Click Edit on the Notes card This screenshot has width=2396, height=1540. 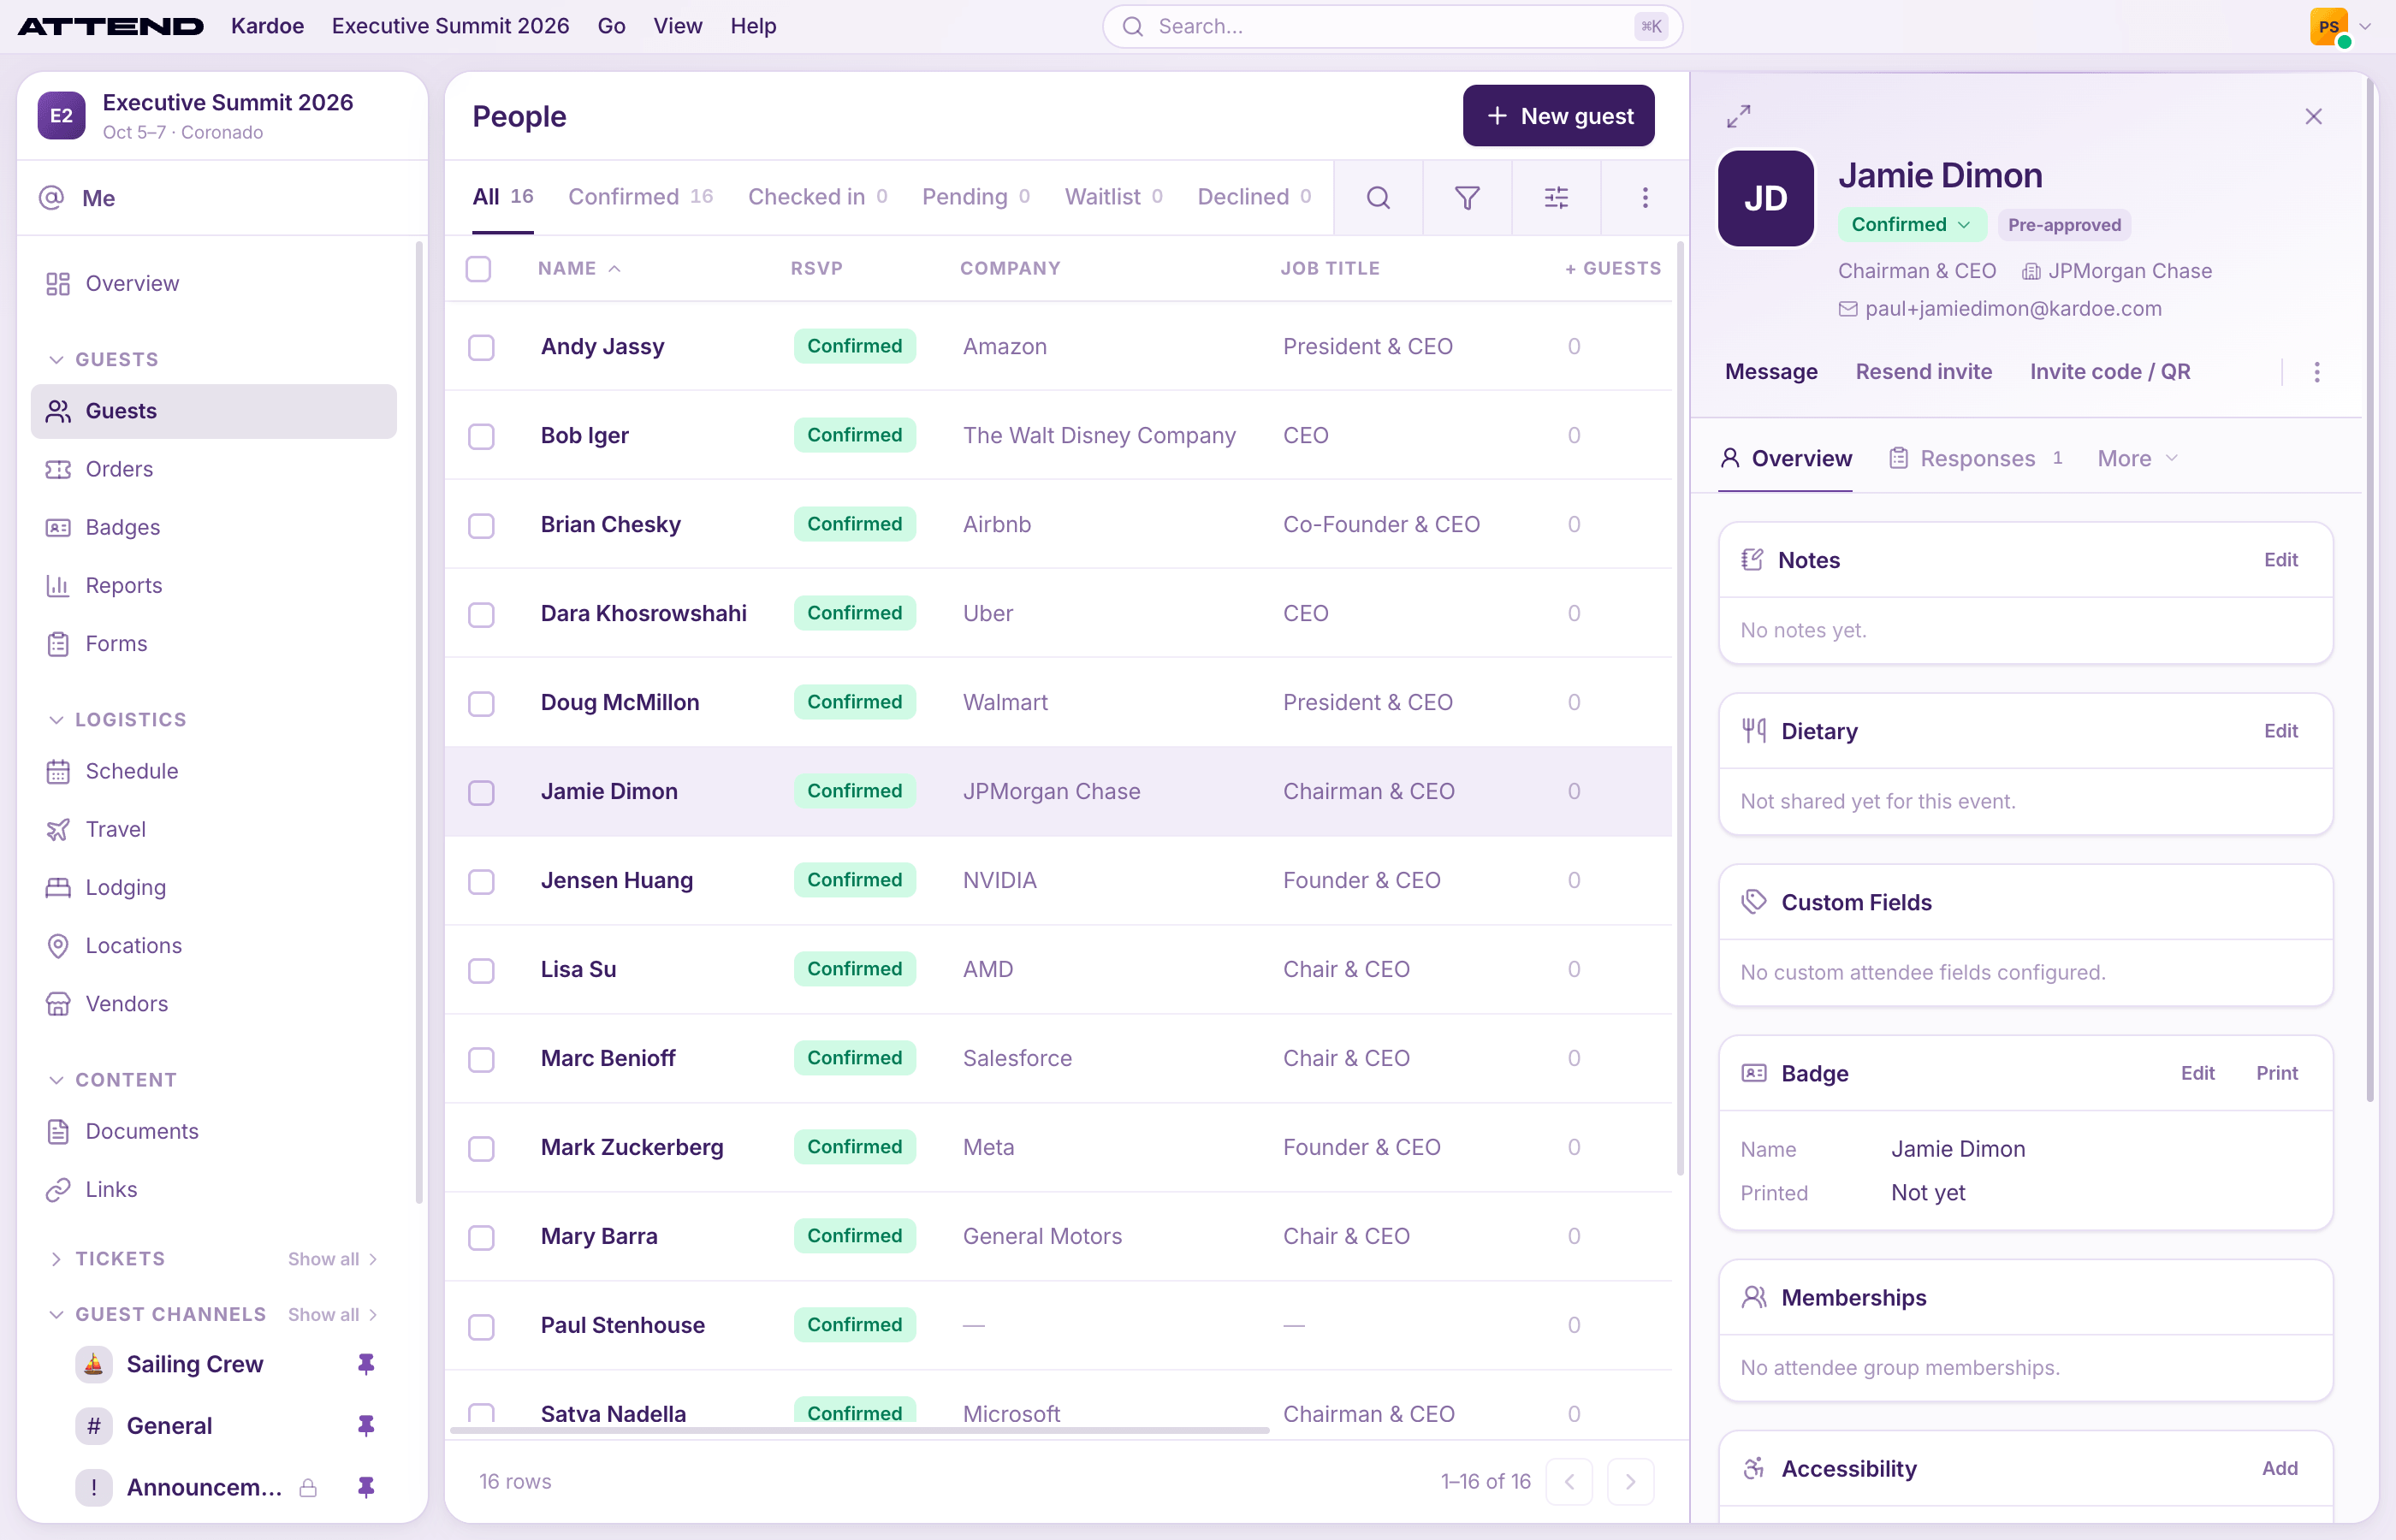click(x=2281, y=560)
